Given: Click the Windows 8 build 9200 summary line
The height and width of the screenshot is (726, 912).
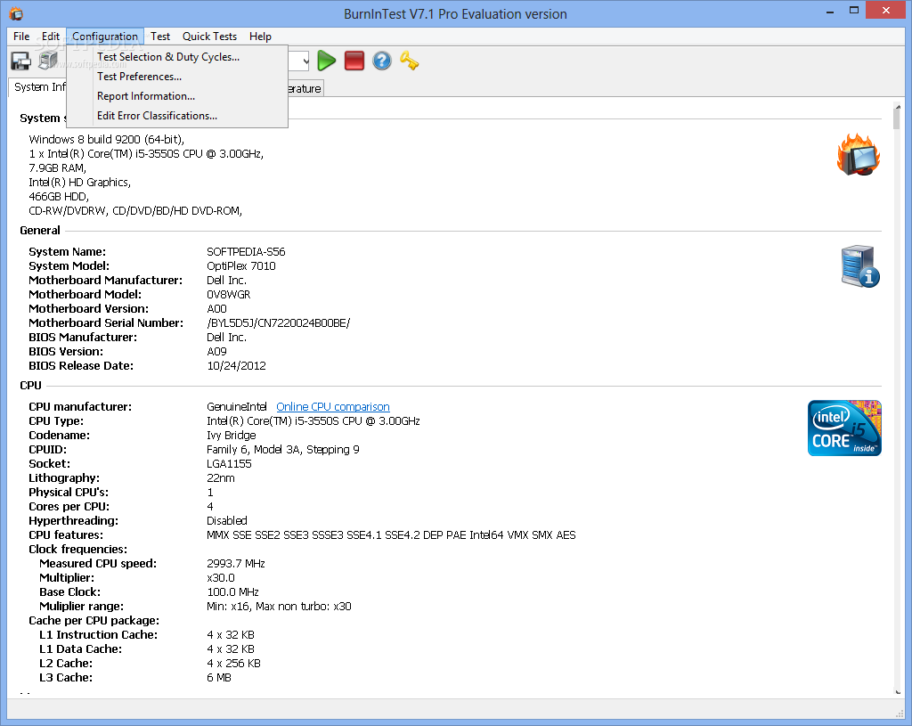Looking at the screenshot, I should point(107,140).
